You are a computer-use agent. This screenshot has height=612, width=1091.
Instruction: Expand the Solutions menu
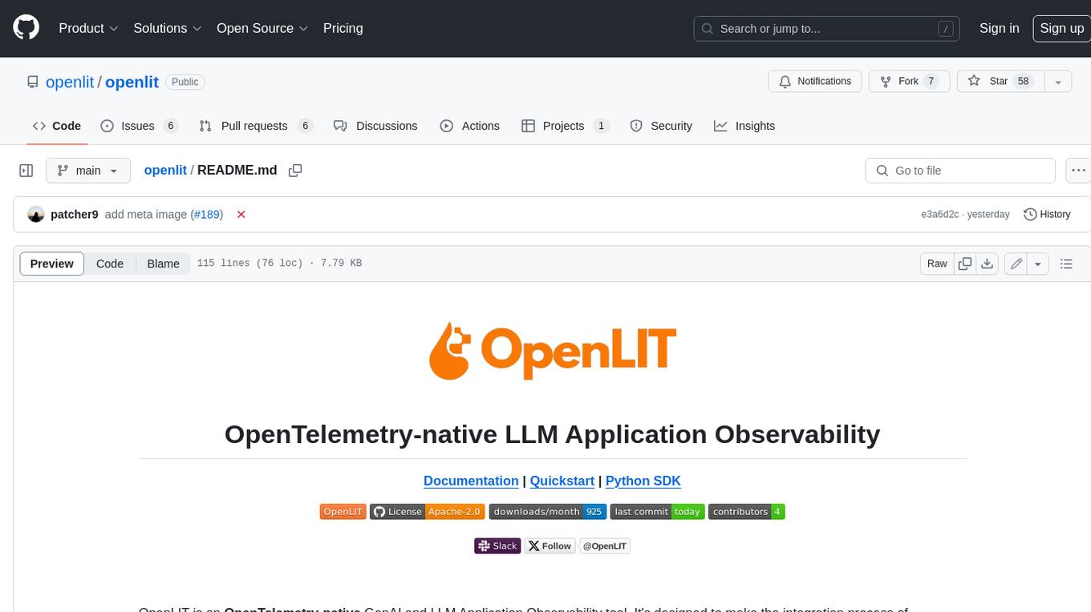click(168, 28)
